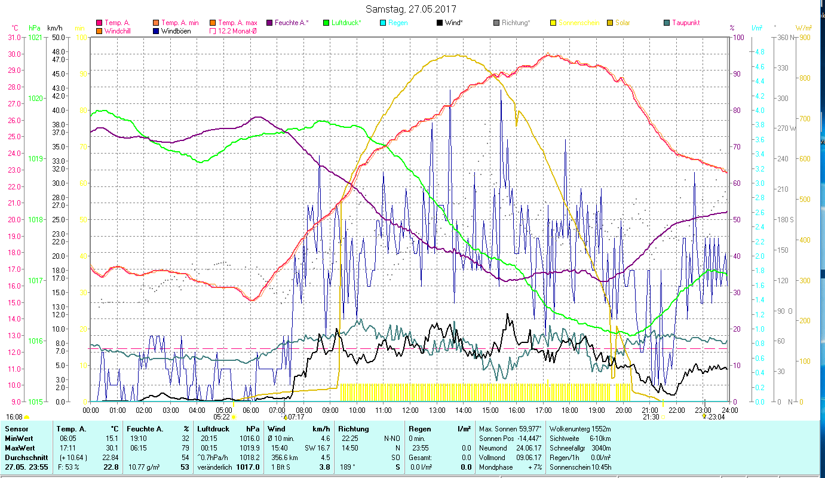Click the blue Windböen color swatch
This screenshot has width=825, height=478.
tap(156, 31)
